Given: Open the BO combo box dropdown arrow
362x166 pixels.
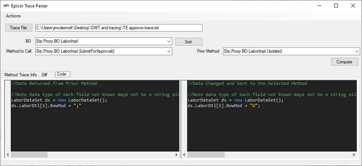Looking at the screenshot, I should pyautogui.click(x=169, y=41).
